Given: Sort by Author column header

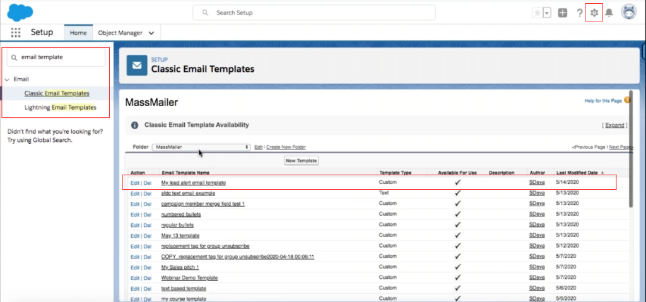Looking at the screenshot, I should [537, 173].
